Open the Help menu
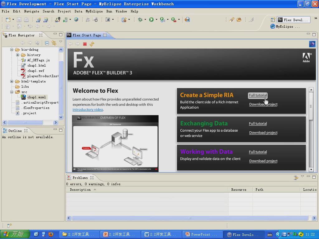Viewport: 319px width, 239px height. click(x=134, y=11)
